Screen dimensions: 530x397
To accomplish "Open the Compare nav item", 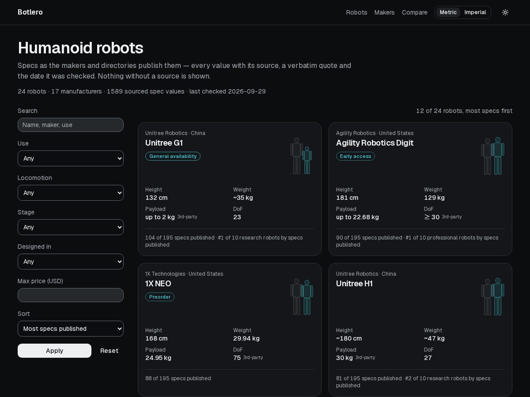I will 415,12.
